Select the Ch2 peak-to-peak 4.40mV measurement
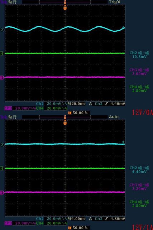 pos(139,170)
